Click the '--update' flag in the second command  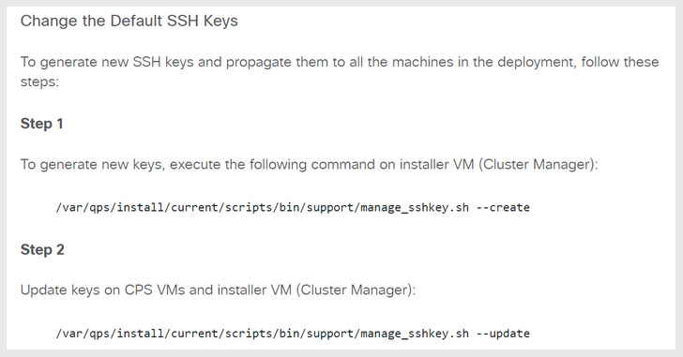click(x=503, y=334)
